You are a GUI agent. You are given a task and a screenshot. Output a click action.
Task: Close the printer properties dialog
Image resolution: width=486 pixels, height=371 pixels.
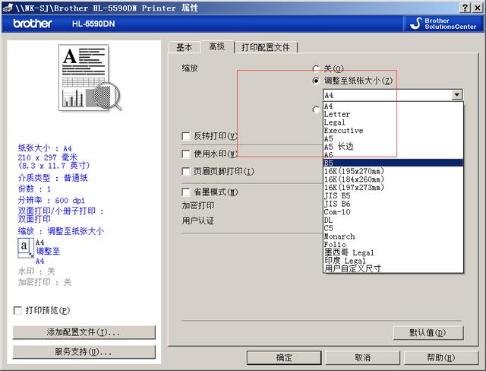[x=478, y=8]
